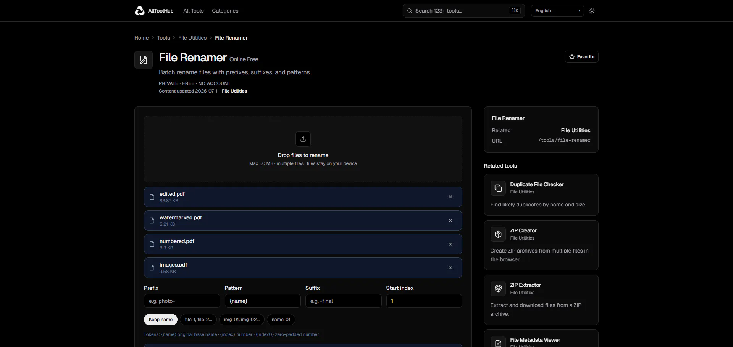Open the Categories menu

pyautogui.click(x=225, y=11)
